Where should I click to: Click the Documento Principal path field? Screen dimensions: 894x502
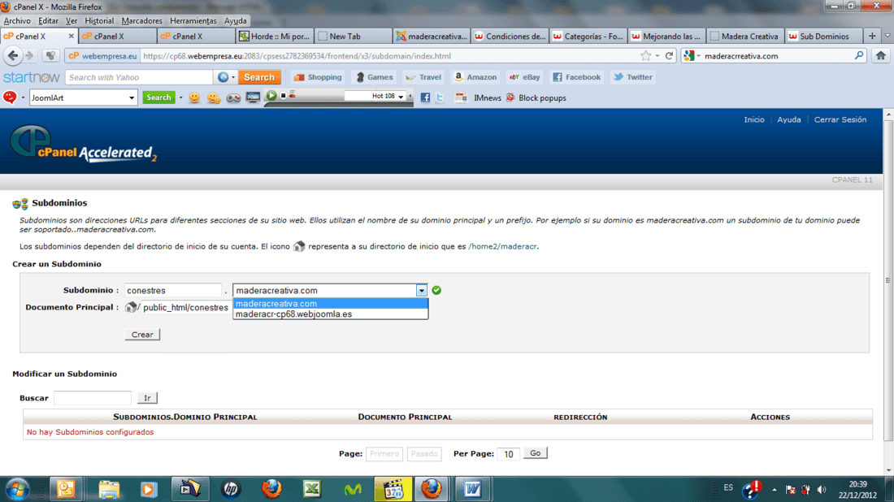186,308
